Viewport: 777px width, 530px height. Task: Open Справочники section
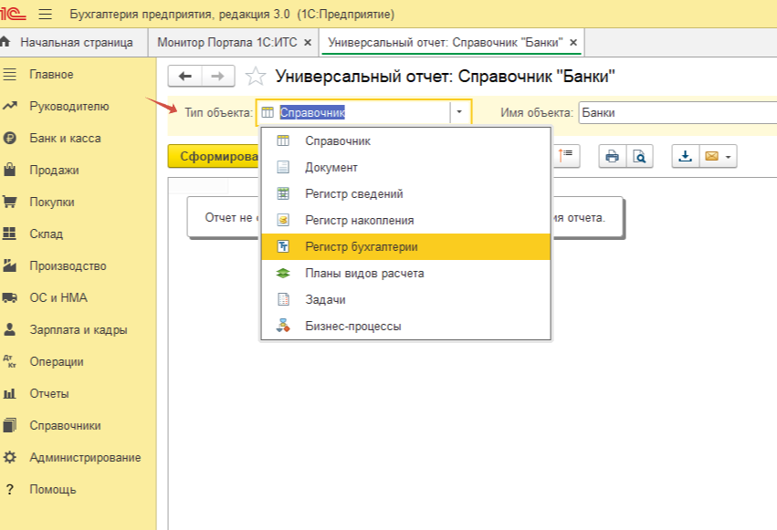(79, 426)
